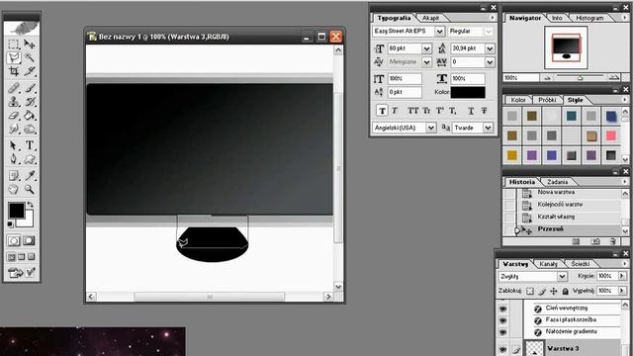633x356 pixels.
Task: Select the Paint Bucket tool
Action: coord(29,116)
